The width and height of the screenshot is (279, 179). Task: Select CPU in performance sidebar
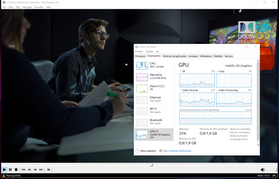tap(154, 66)
